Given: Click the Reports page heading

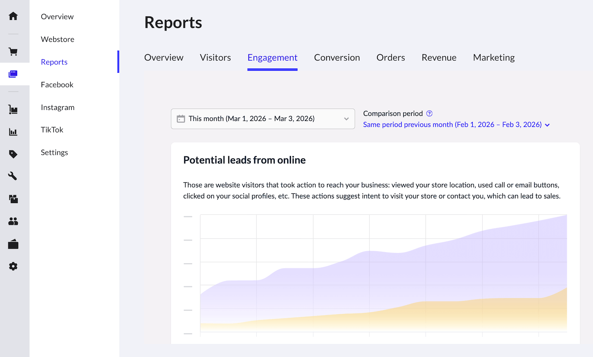Looking at the screenshot, I should pos(173,22).
